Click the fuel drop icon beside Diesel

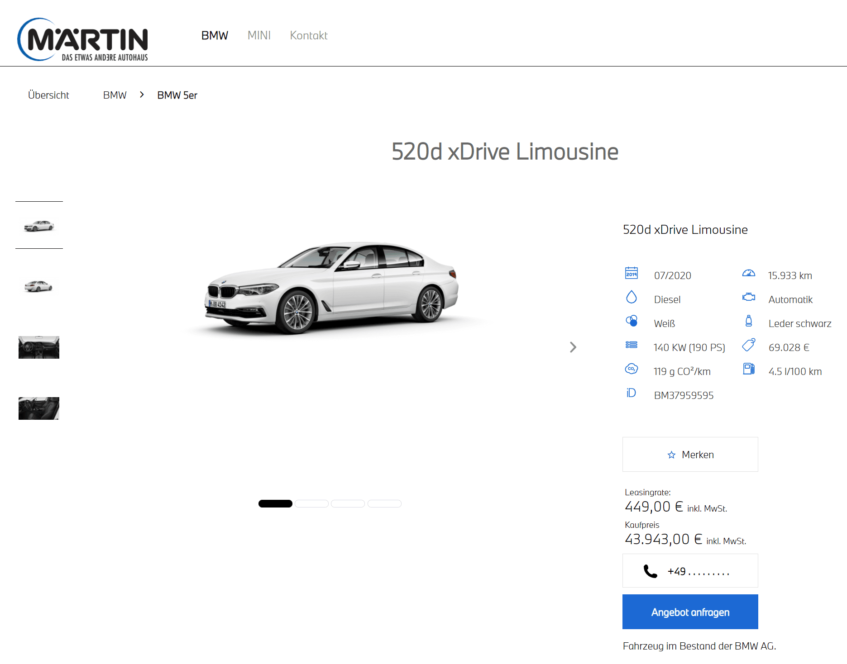(x=632, y=297)
